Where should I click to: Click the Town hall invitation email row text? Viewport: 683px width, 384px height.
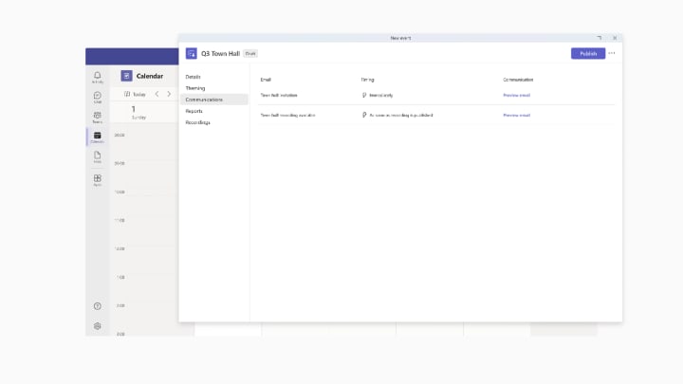click(279, 95)
